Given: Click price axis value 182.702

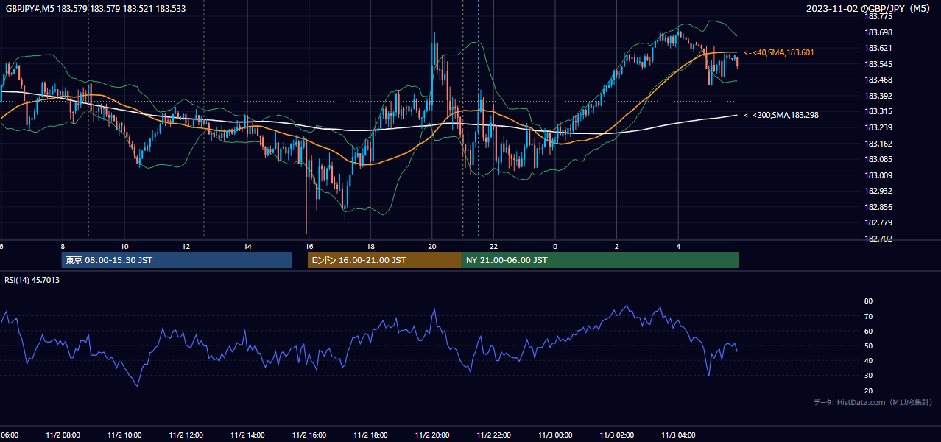Looking at the screenshot, I should click(878, 239).
